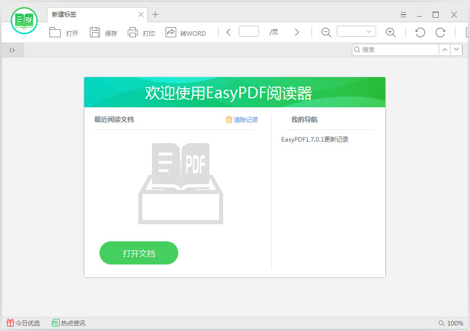Click the 打开文档 green button
The width and height of the screenshot is (470, 331).
click(x=138, y=253)
